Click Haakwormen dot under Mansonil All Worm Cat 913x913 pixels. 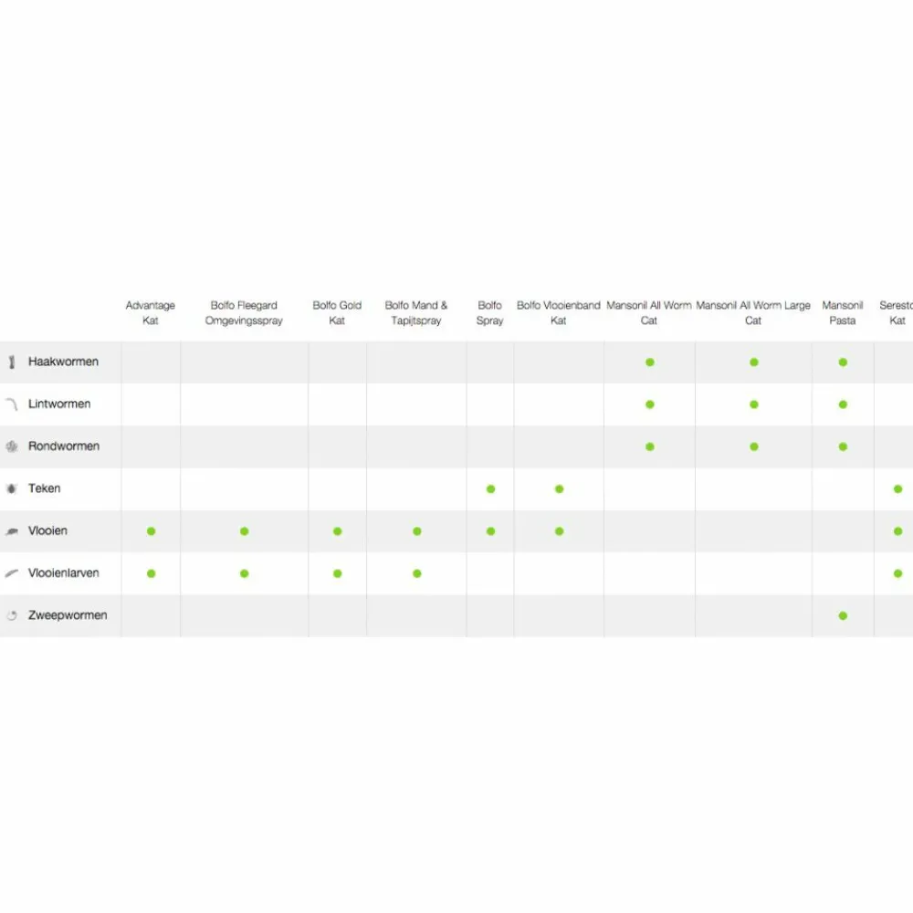pyautogui.click(x=649, y=362)
